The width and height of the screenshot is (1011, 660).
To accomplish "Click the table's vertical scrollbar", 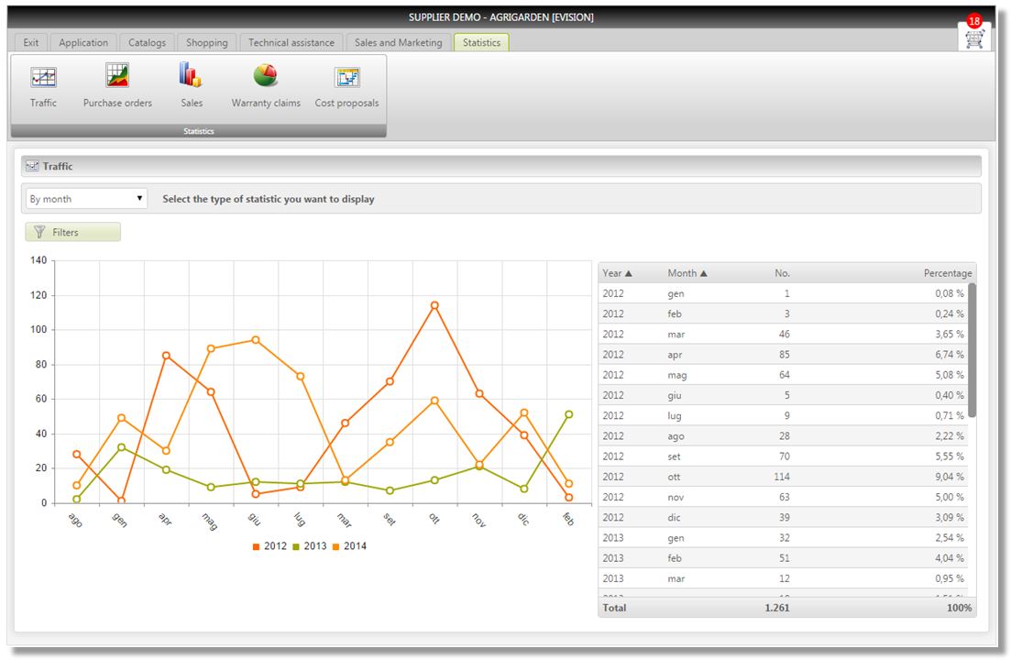I will (972, 348).
